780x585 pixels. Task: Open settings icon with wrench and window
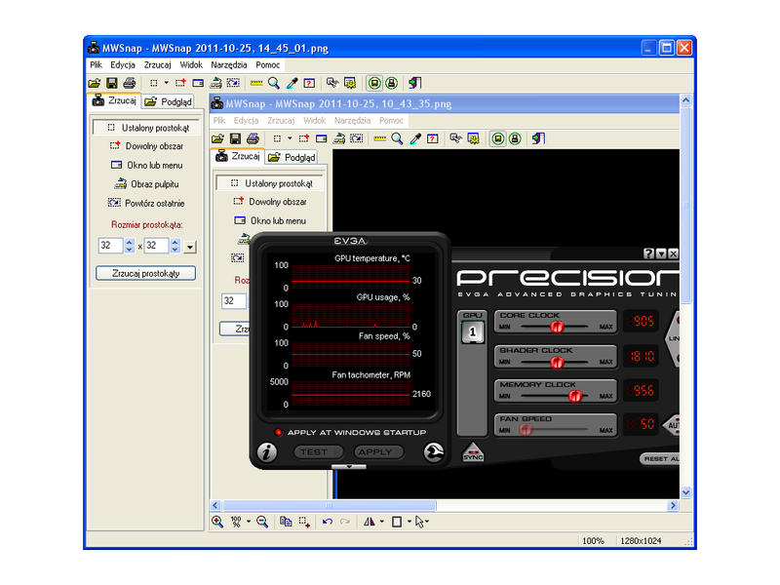(x=332, y=83)
